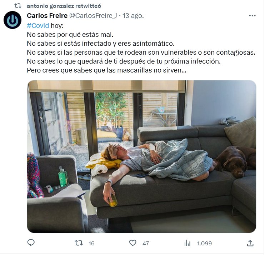The height and width of the screenshot is (255, 265).
Task: Open the three-dot more options menu
Action: coord(252,16)
